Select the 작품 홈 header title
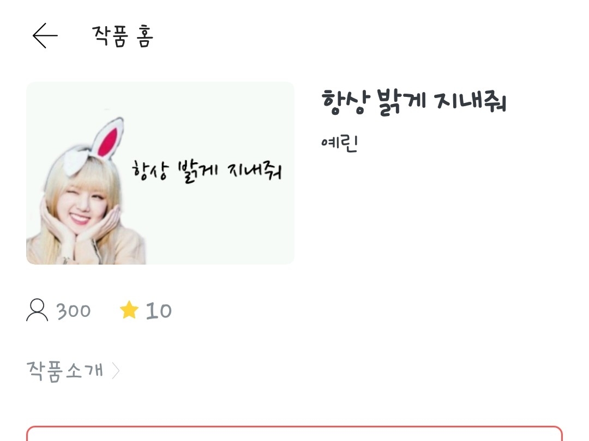The image size is (589, 441). point(123,36)
